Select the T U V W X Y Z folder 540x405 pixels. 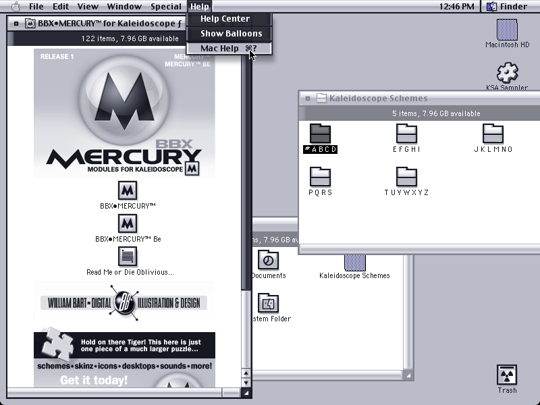click(407, 177)
